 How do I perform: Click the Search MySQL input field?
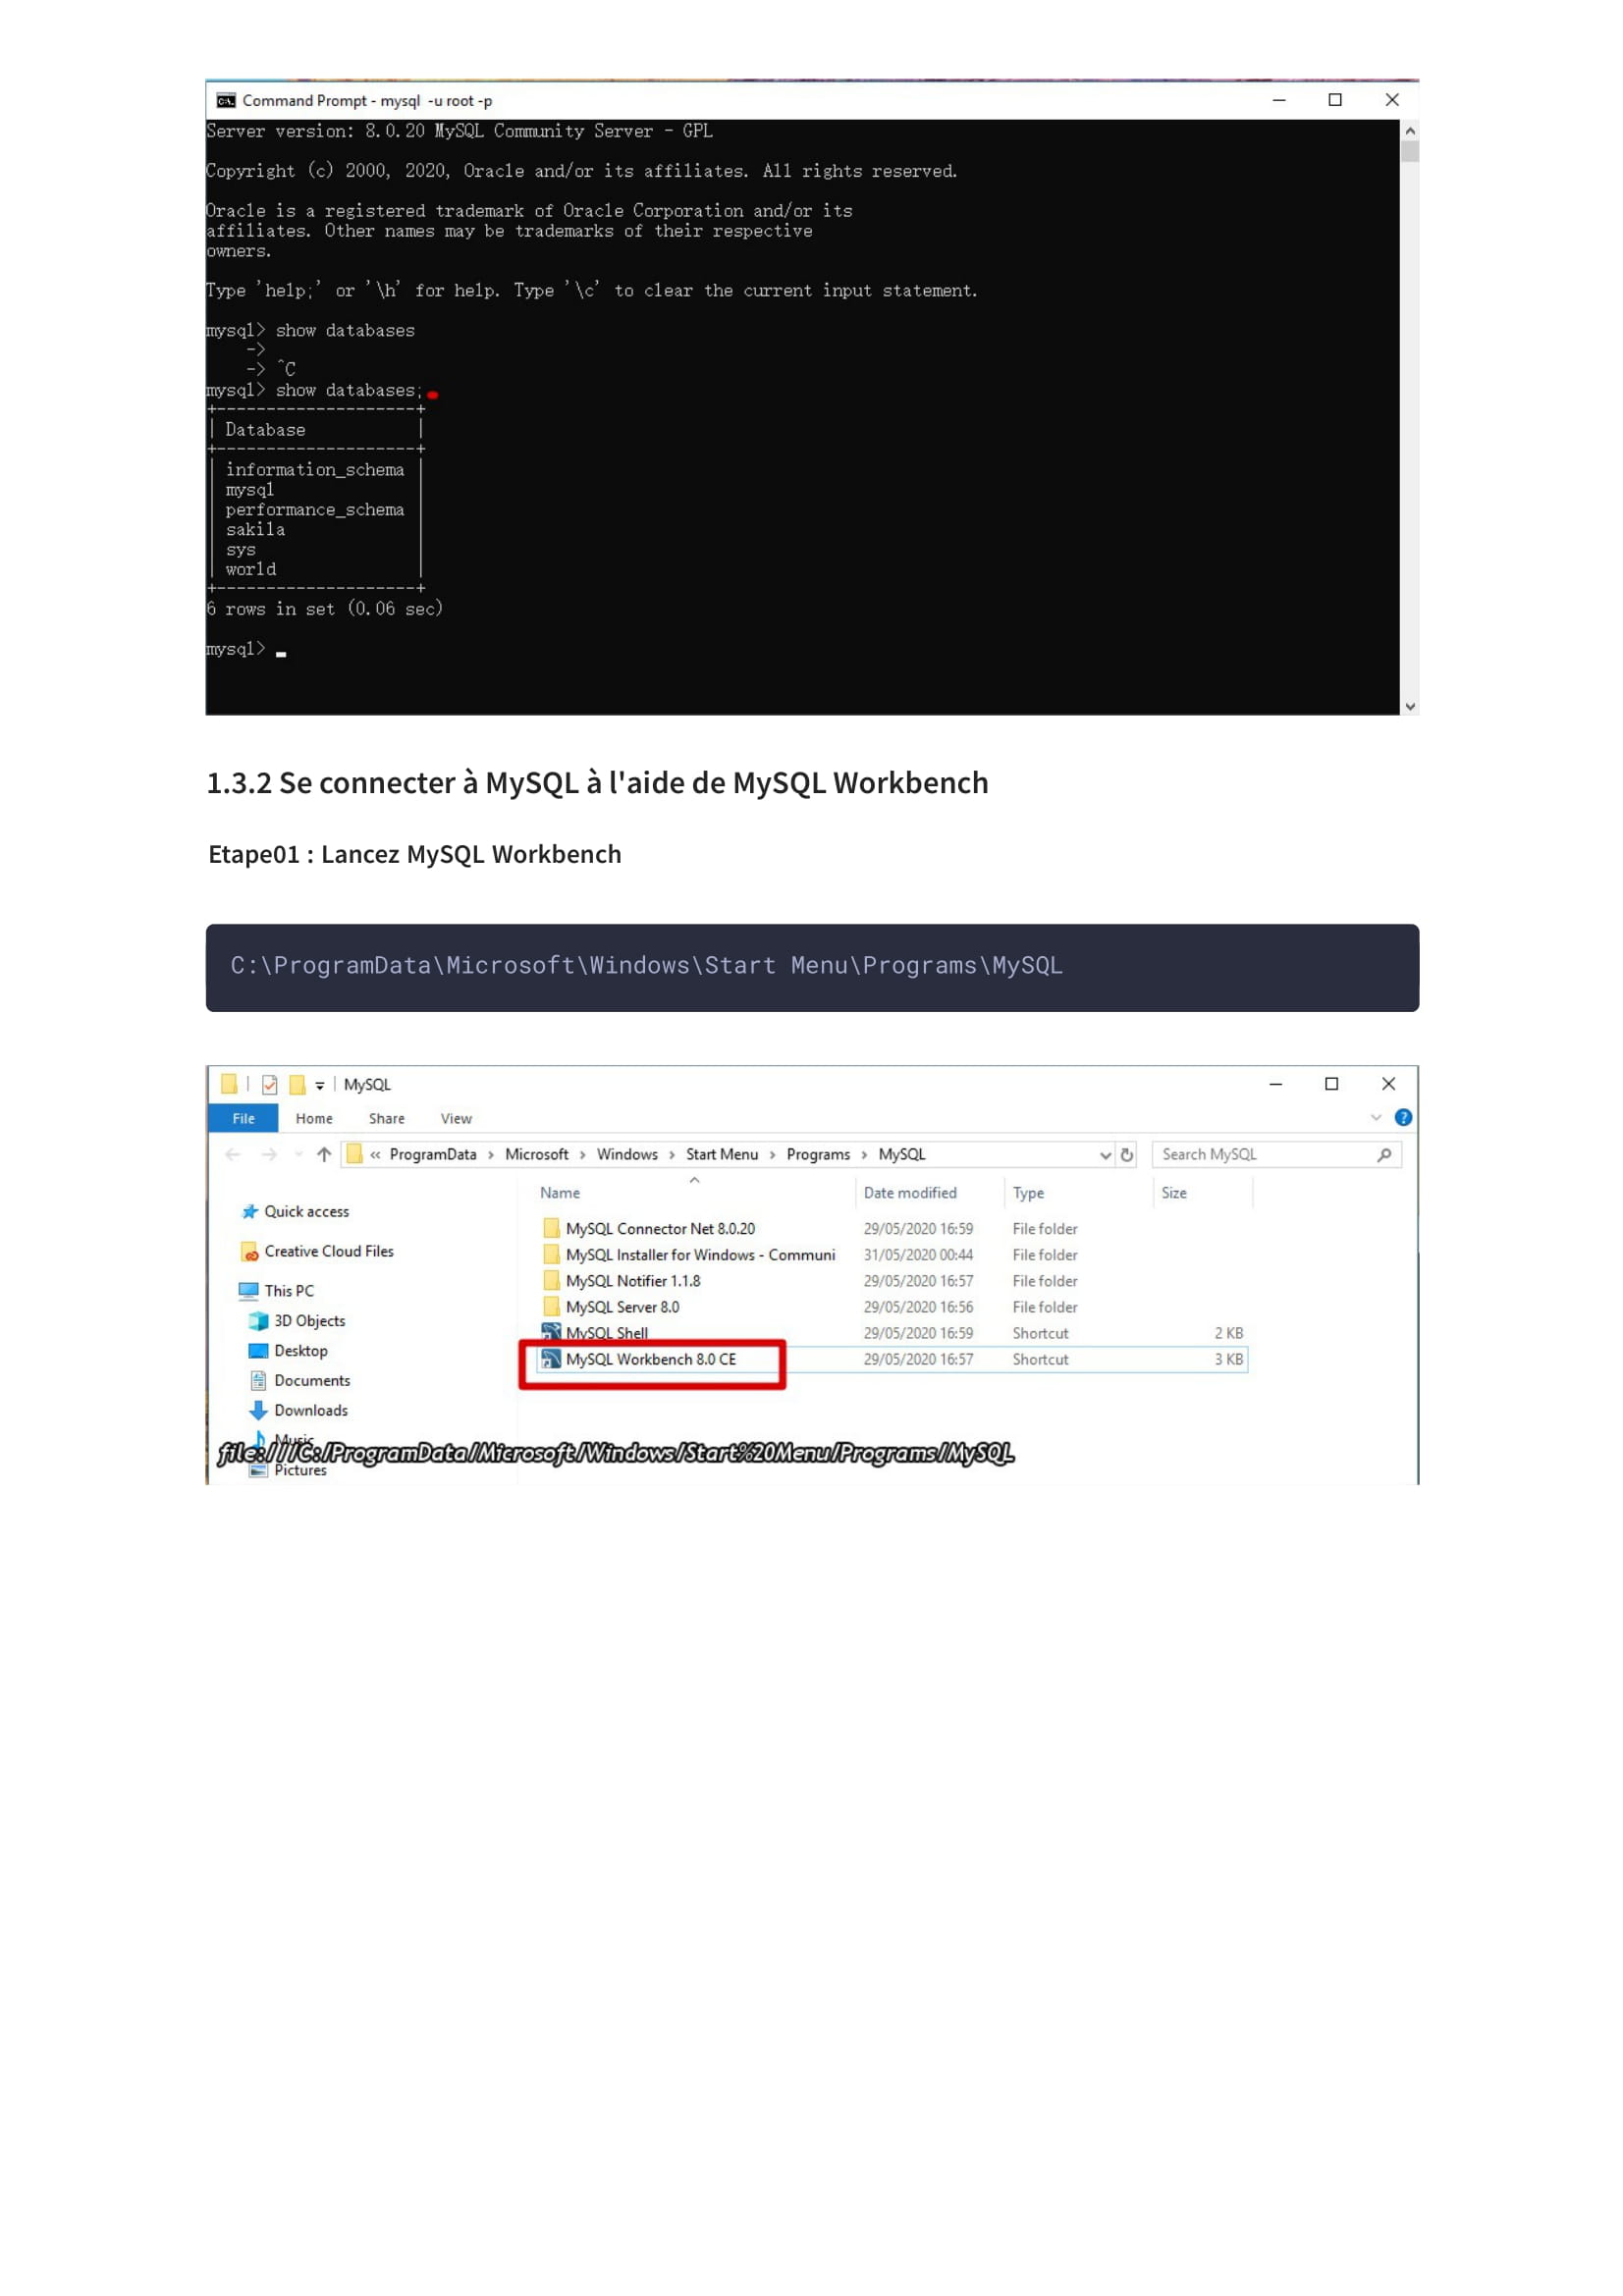click(1276, 1154)
